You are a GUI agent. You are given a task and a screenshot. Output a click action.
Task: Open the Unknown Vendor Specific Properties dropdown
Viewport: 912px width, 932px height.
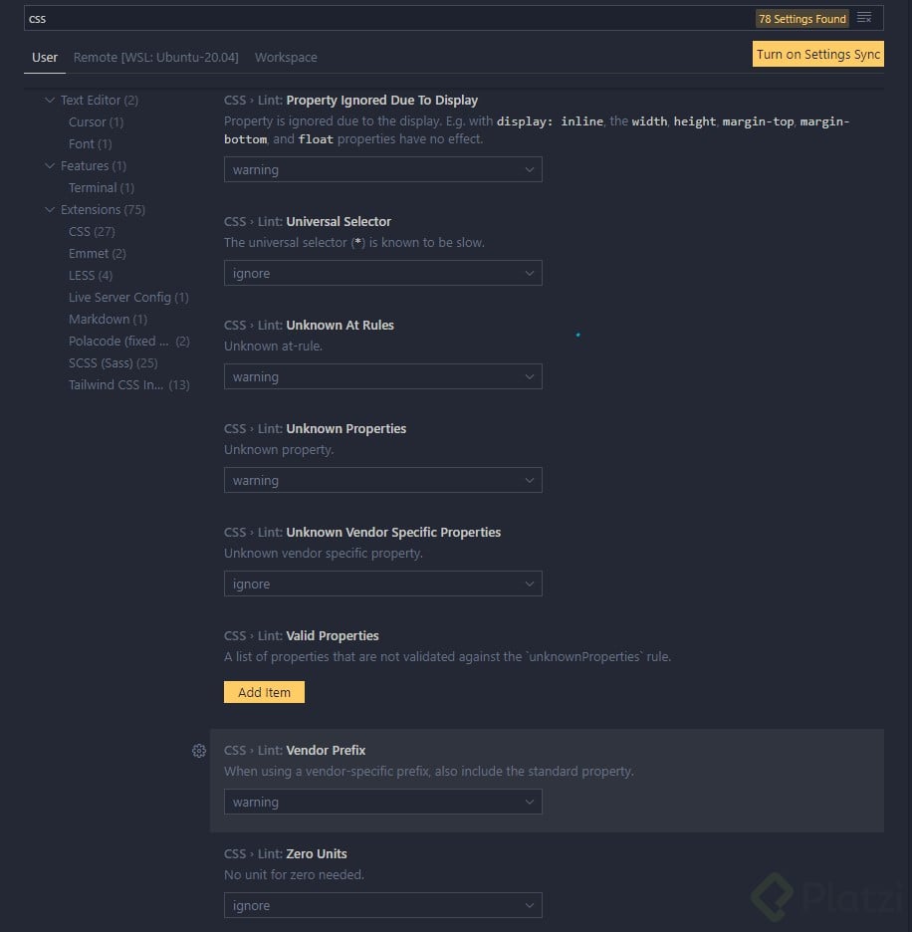point(383,583)
